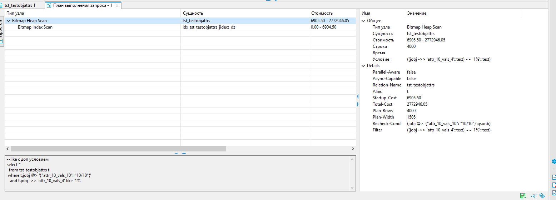Collapse the Bitmap Heap Scan node
The height and width of the screenshot is (200, 556).
pyautogui.click(x=8, y=21)
